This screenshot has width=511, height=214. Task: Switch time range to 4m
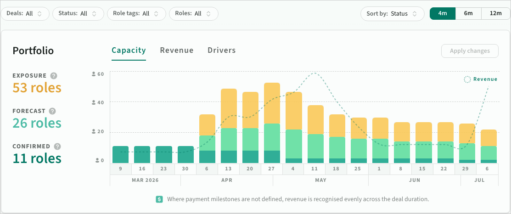[443, 13]
